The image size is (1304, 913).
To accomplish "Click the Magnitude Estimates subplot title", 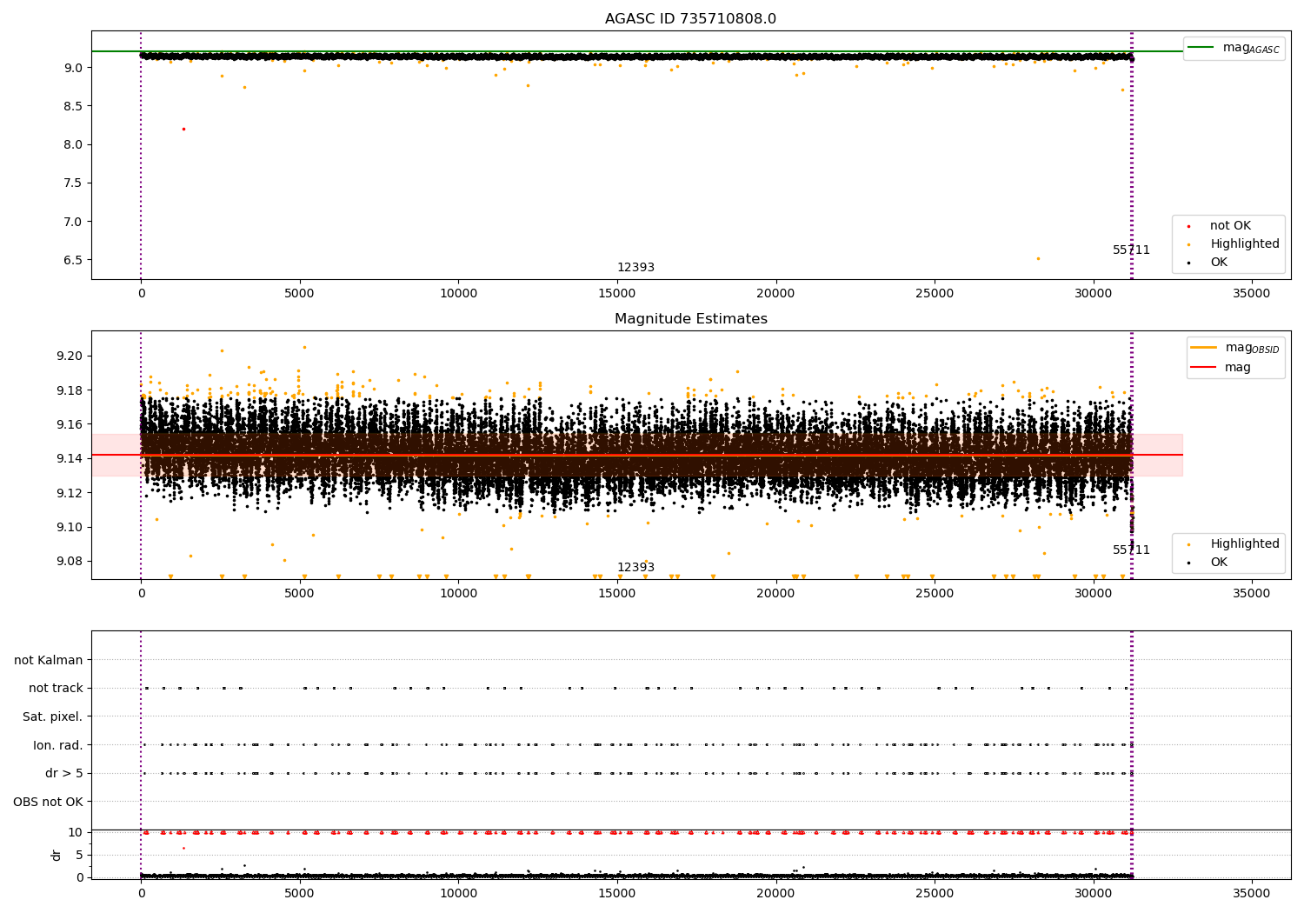I will click(690, 319).
